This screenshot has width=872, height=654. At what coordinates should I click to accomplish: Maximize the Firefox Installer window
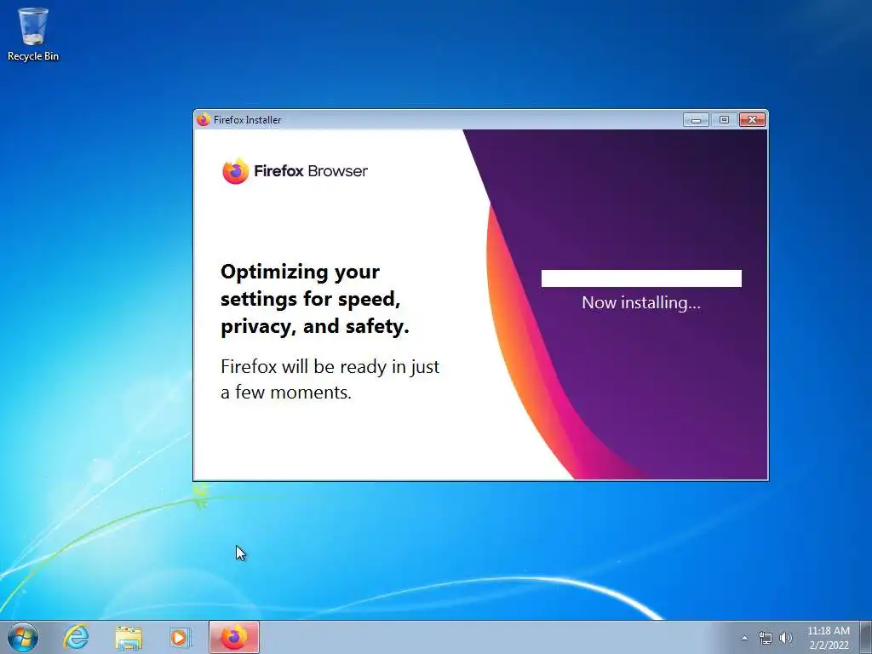[724, 119]
